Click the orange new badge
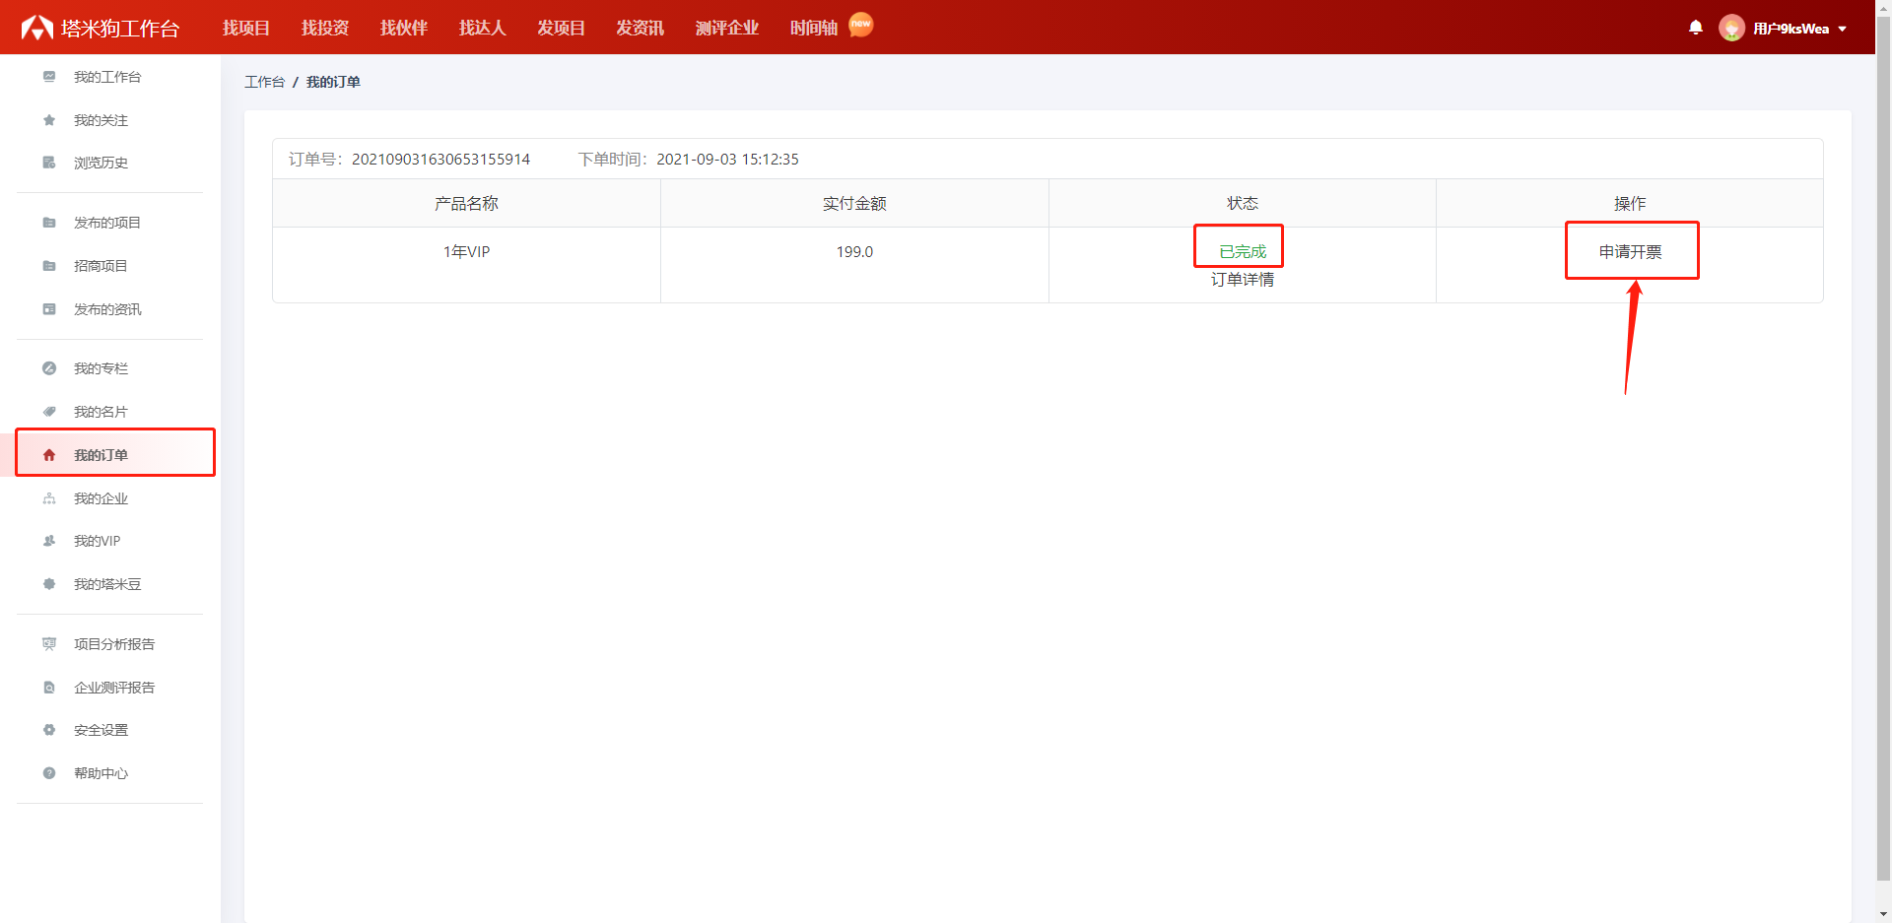The width and height of the screenshot is (1892, 923). click(x=861, y=24)
